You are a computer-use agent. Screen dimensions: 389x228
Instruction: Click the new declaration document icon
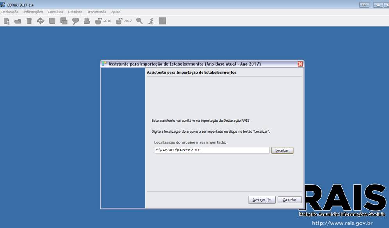7,21
